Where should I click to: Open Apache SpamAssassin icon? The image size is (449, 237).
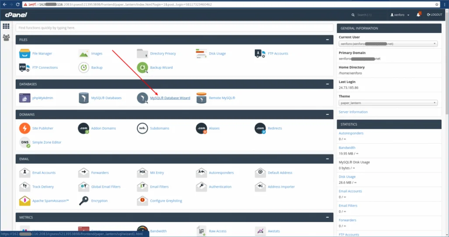click(x=25, y=201)
